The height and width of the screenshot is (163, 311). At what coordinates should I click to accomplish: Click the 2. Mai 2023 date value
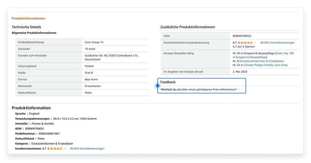click(x=240, y=72)
